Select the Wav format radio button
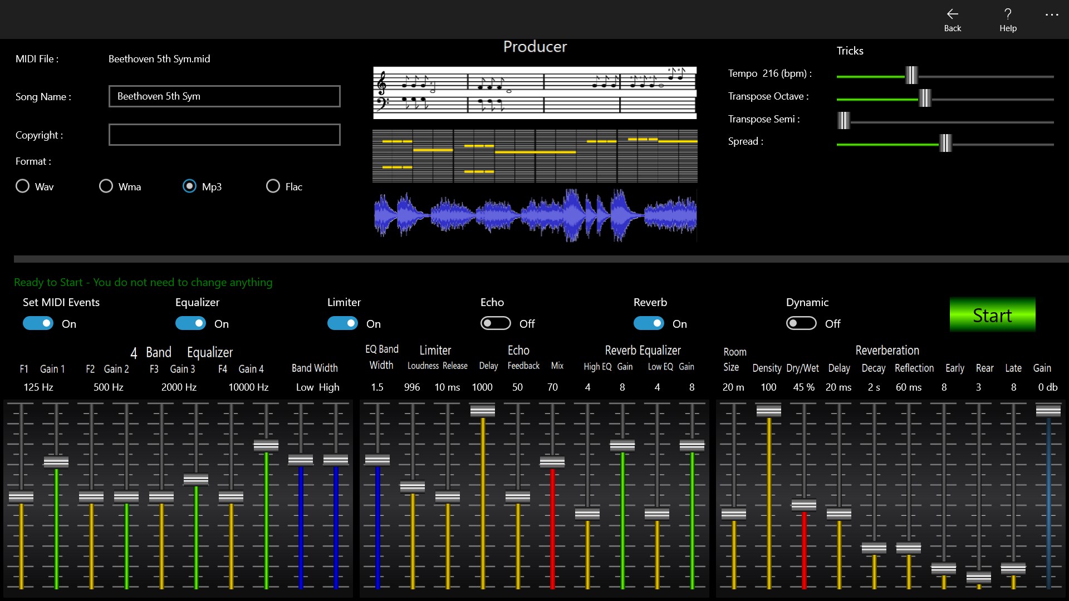Viewport: 1069px width, 601px height. pos(22,186)
